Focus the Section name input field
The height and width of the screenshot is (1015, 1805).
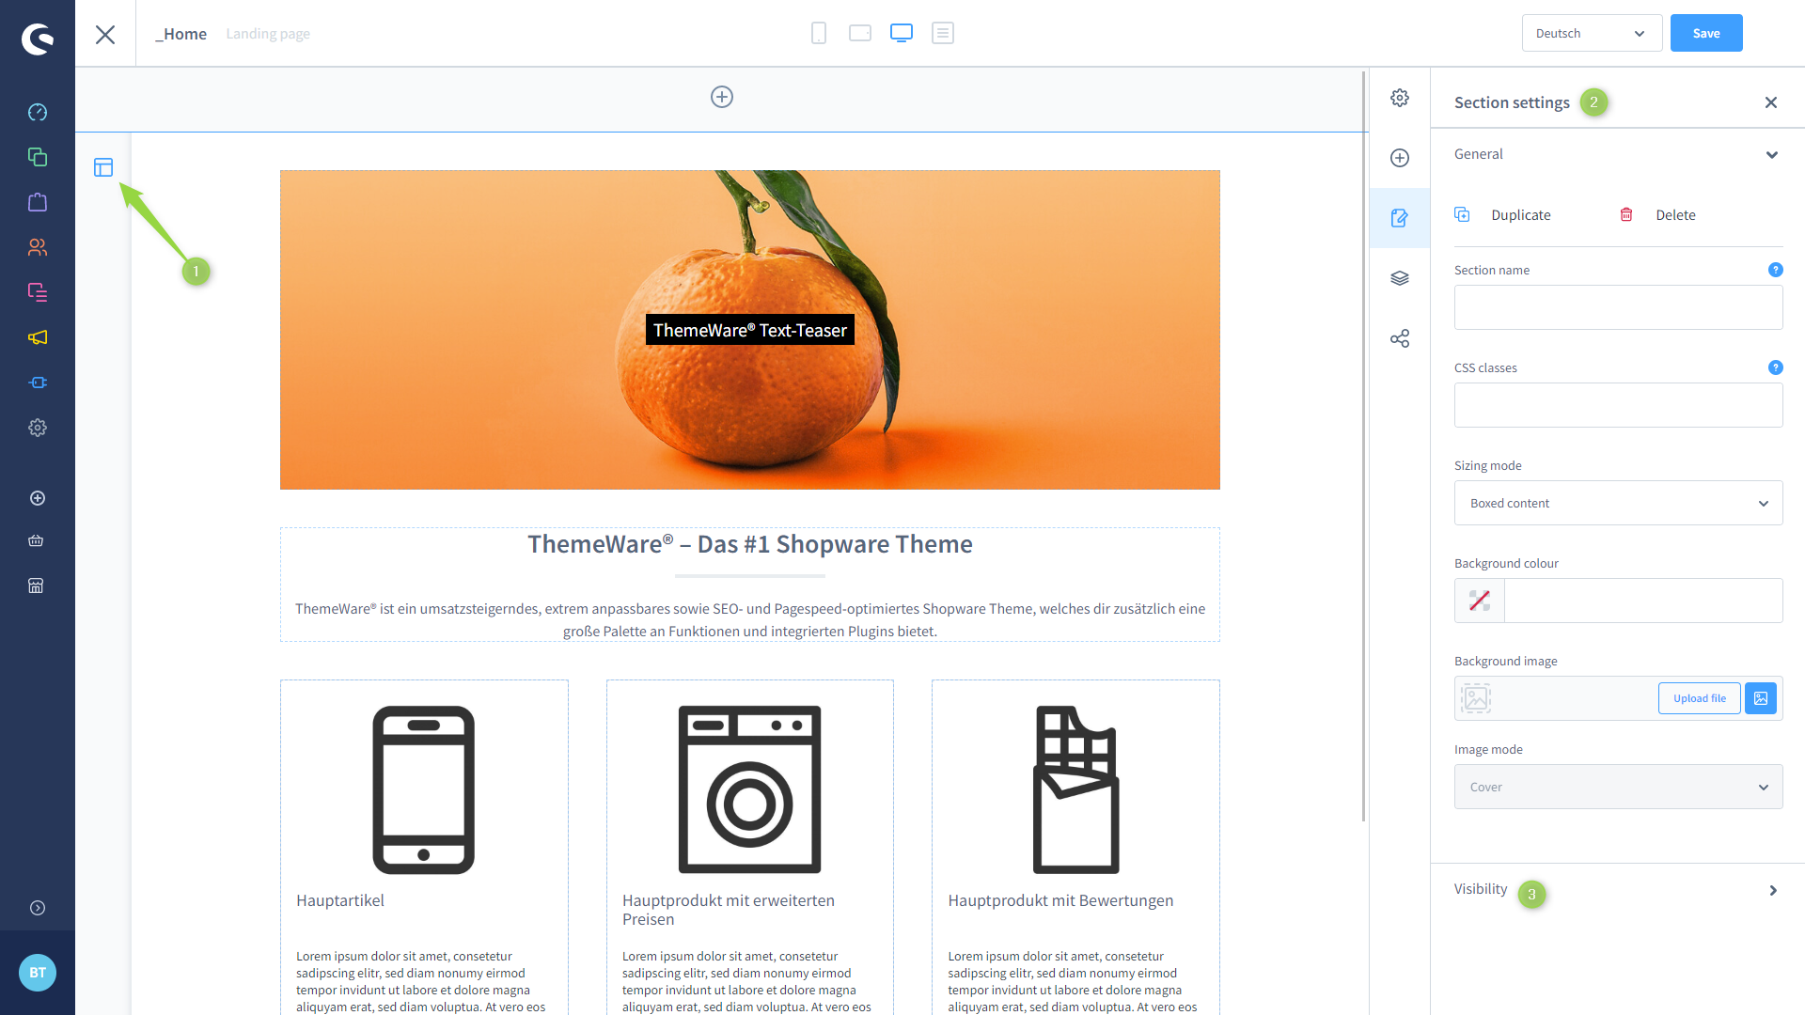pos(1618,307)
